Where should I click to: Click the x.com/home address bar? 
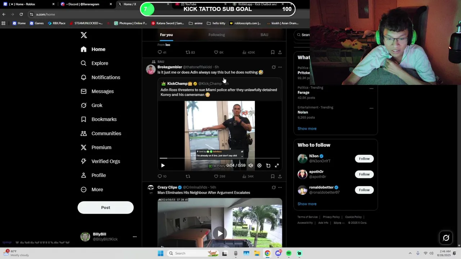(x=45, y=14)
